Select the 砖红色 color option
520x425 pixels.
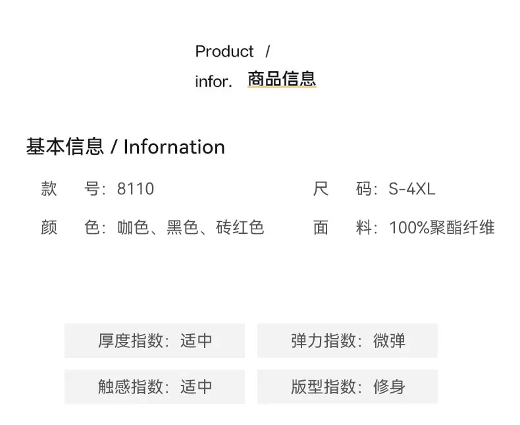coord(240,227)
